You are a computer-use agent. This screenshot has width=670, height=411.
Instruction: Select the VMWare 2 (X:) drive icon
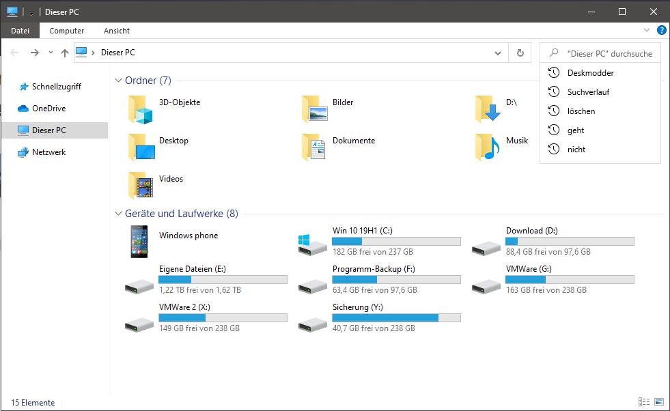[139, 325]
